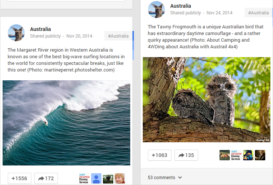Open the Nov 20, 2014 timestamp link
The image size is (273, 185).
tap(79, 36)
